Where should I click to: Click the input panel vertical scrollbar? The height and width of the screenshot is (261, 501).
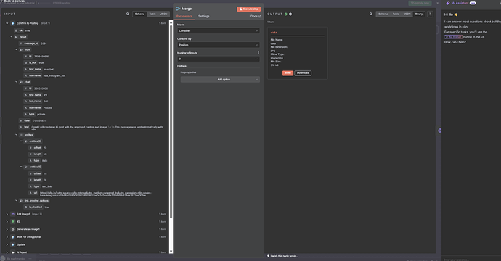(171, 121)
